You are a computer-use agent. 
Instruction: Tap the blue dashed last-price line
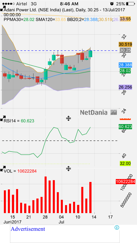point(60,51)
